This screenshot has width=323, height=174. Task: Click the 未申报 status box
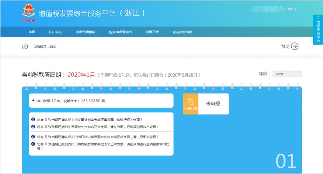pyautogui.click(x=213, y=104)
